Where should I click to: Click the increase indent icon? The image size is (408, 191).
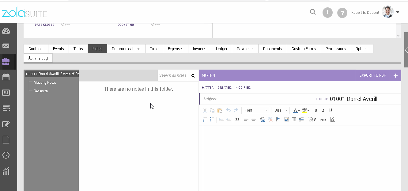tap(229, 120)
